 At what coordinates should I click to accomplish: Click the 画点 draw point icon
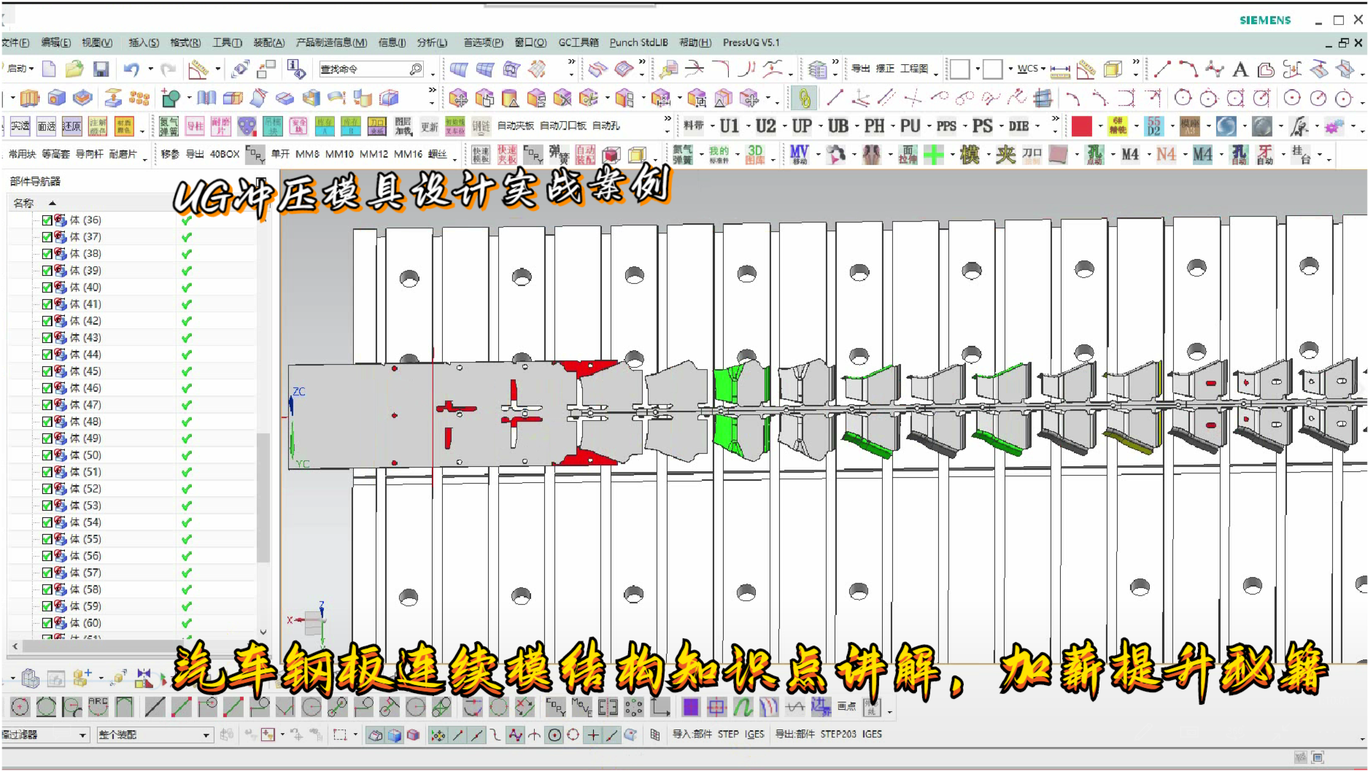point(847,706)
